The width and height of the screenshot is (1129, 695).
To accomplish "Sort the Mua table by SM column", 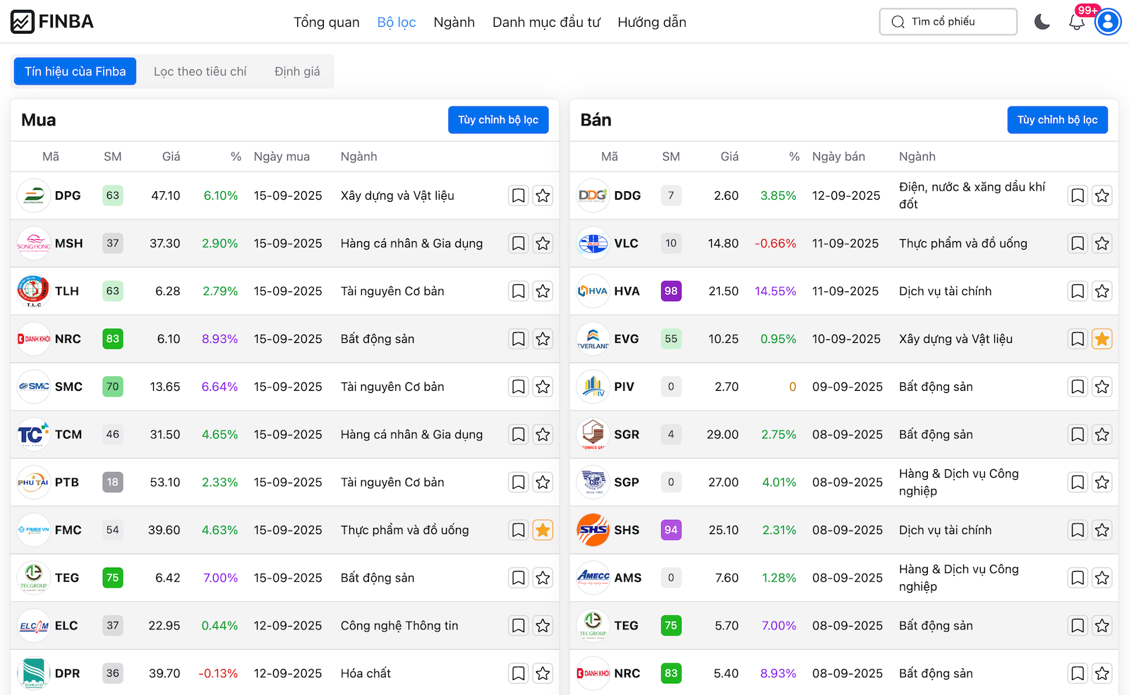I will coord(113,156).
